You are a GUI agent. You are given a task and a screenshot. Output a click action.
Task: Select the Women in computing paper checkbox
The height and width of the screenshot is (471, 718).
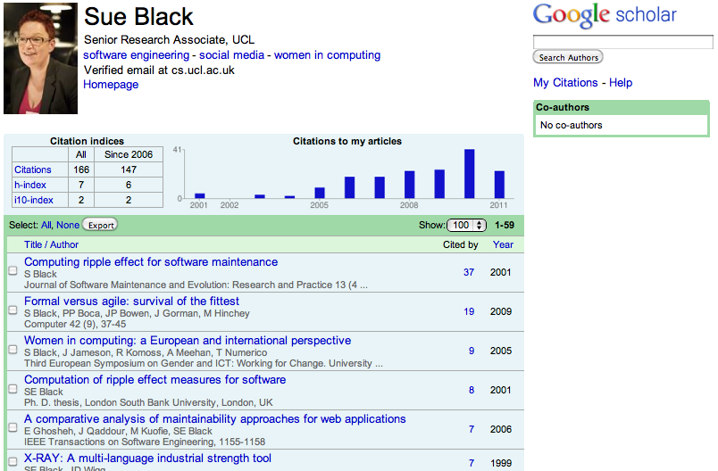tap(13, 349)
